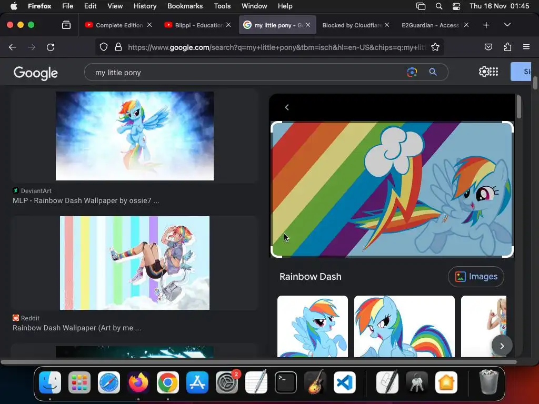The height and width of the screenshot is (404, 539).
Task: Click the horizontal page scrollbar
Action: point(258,362)
